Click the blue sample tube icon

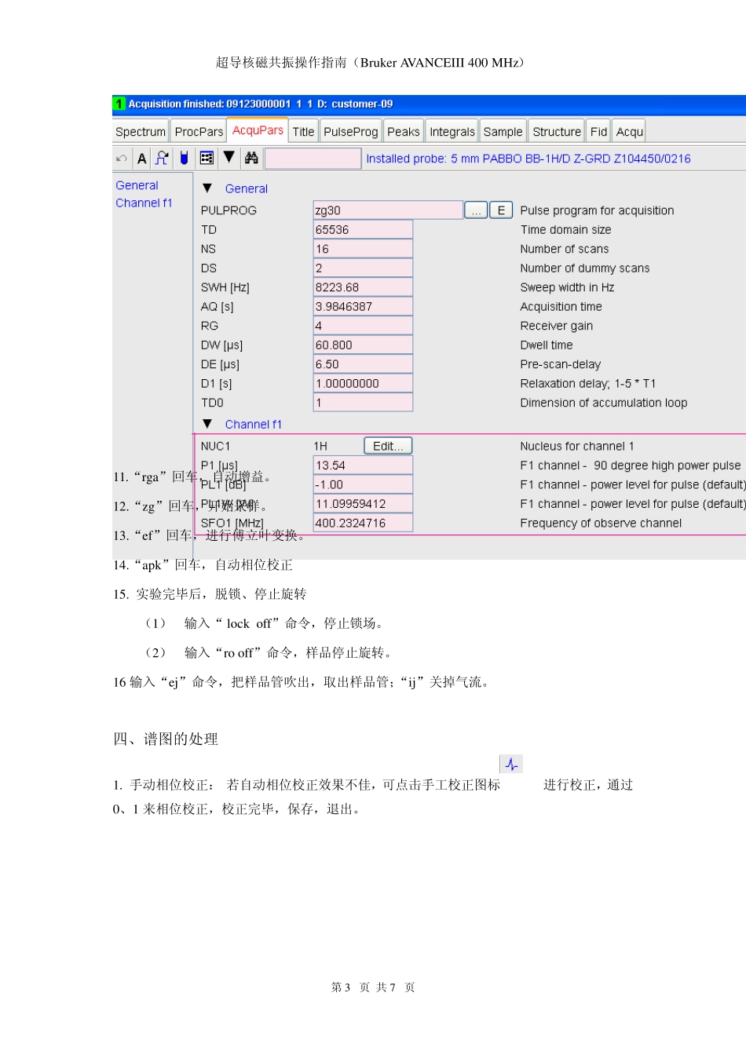click(x=184, y=158)
